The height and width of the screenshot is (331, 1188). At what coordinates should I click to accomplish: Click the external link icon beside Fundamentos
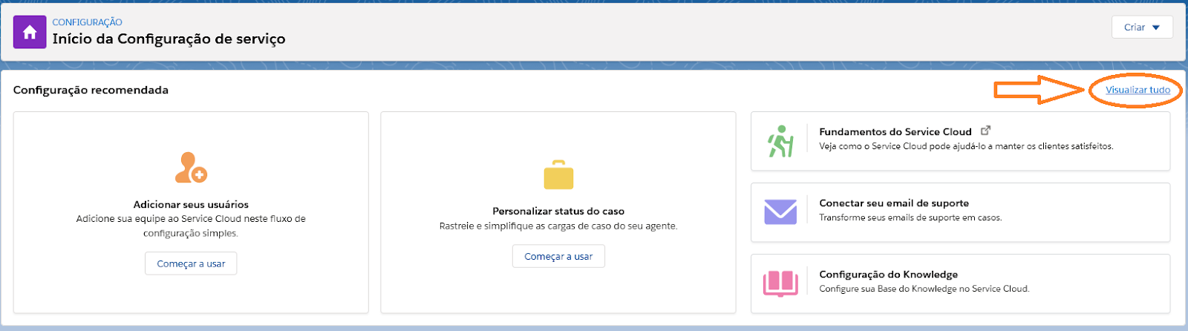click(x=985, y=131)
